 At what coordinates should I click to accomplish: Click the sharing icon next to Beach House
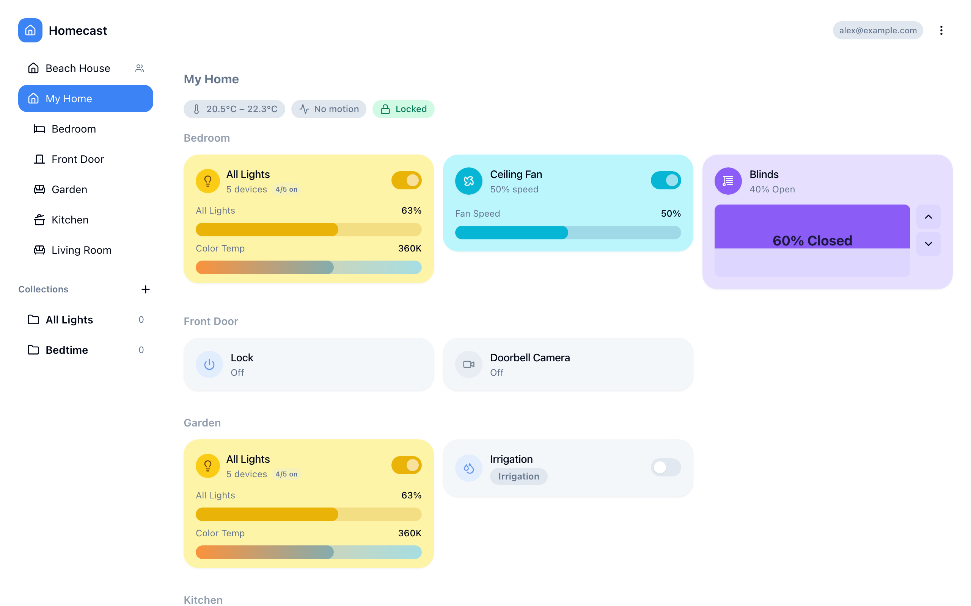tap(139, 68)
